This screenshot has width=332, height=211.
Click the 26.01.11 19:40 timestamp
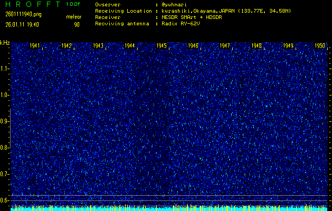tap(22, 25)
